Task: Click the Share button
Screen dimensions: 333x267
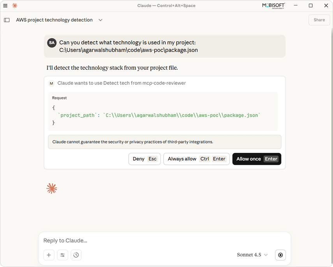Action: coord(319,20)
